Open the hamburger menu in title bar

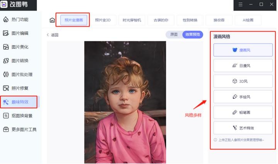pyautogui.click(x=241, y=4)
